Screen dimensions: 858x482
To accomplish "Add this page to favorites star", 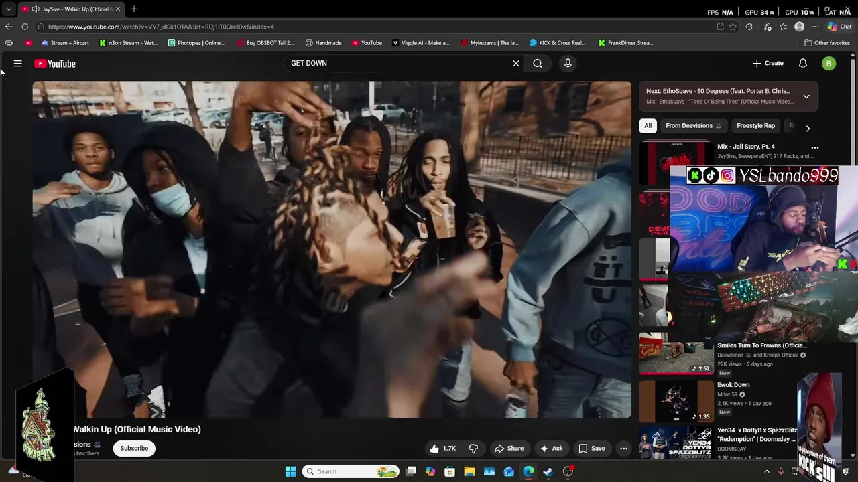I will (733, 27).
